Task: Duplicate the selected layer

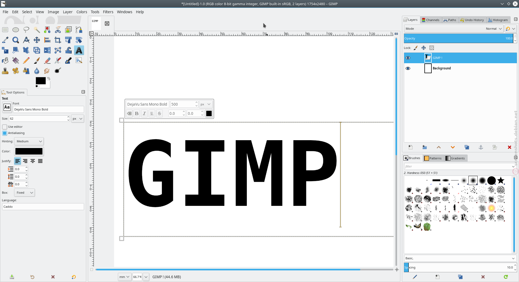Action: click(467, 147)
